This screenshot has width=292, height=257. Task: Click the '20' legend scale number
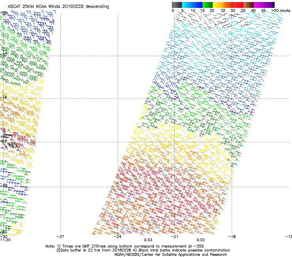pos(212,11)
